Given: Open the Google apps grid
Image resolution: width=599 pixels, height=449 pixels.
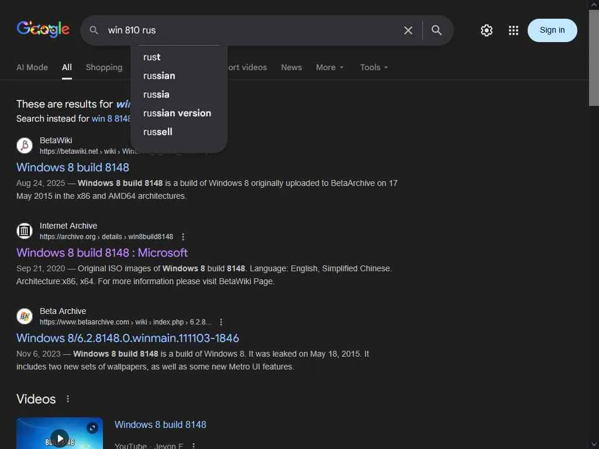Looking at the screenshot, I should [514, 30].
